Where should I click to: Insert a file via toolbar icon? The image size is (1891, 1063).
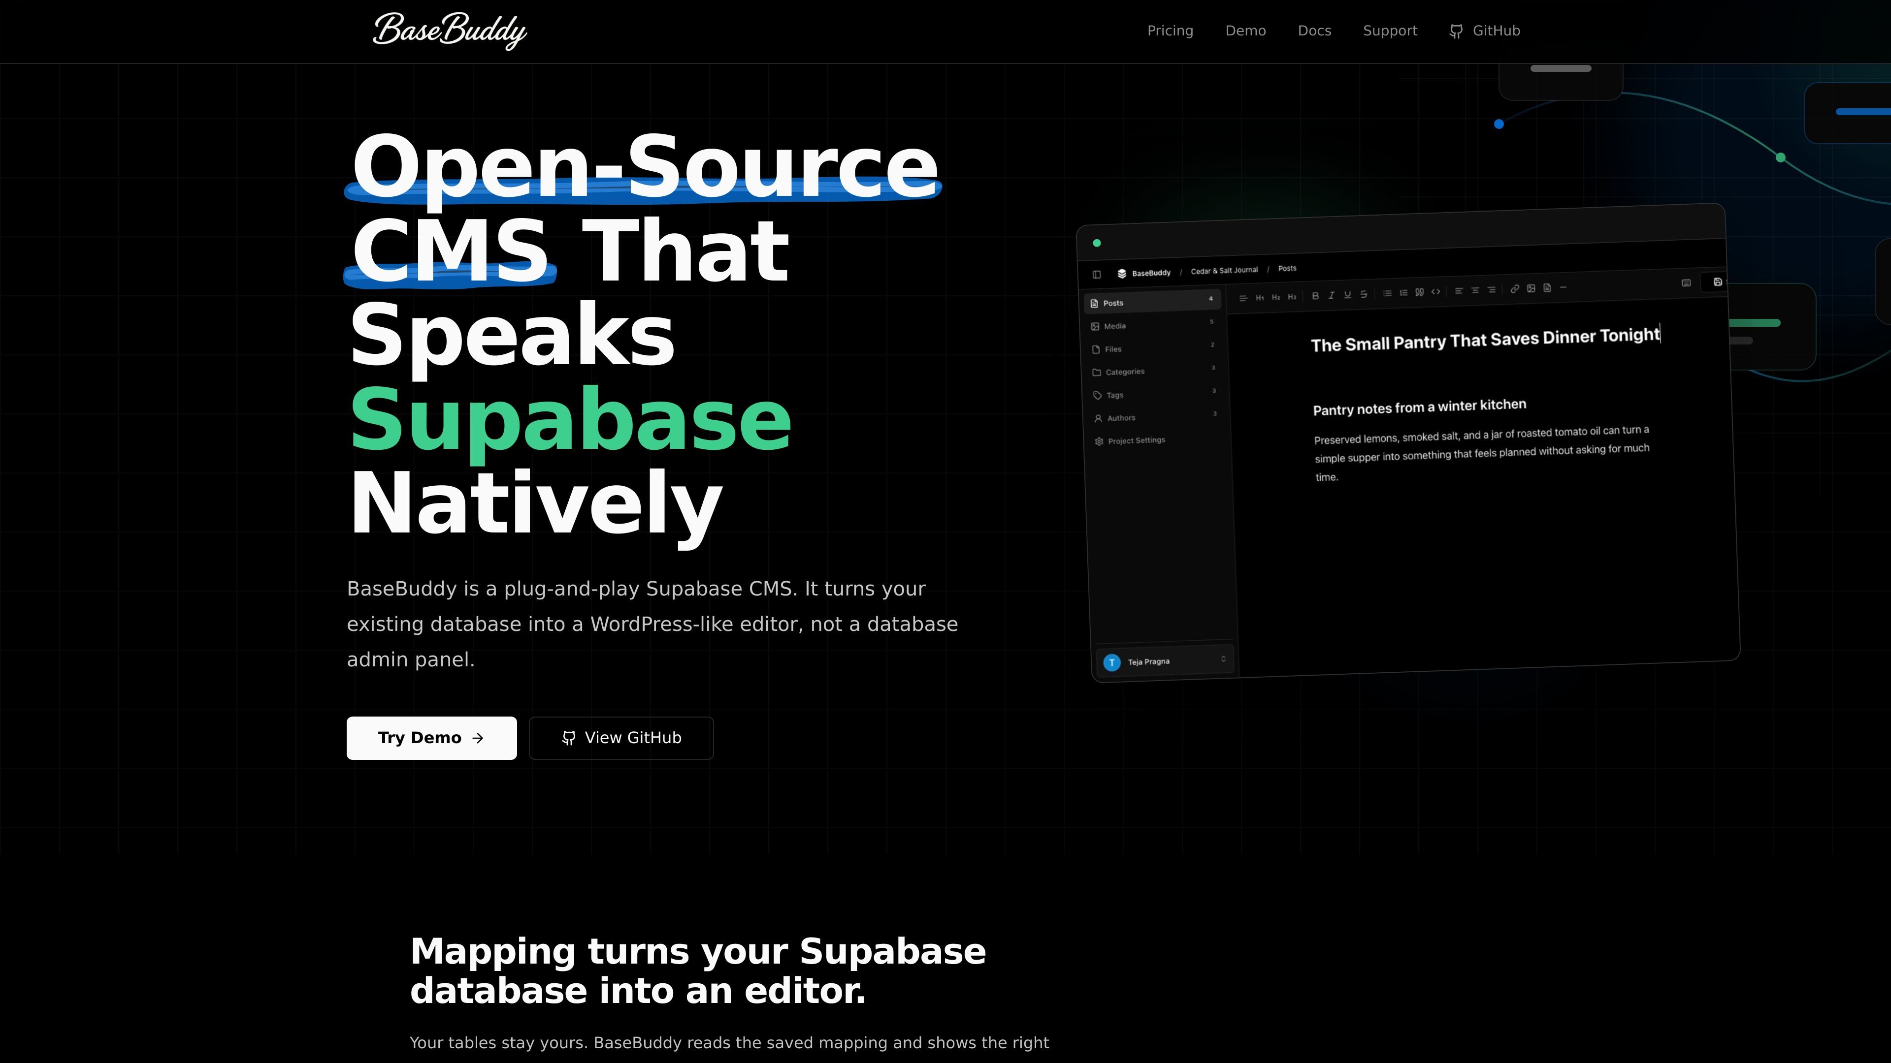(x=1547, y=287)
